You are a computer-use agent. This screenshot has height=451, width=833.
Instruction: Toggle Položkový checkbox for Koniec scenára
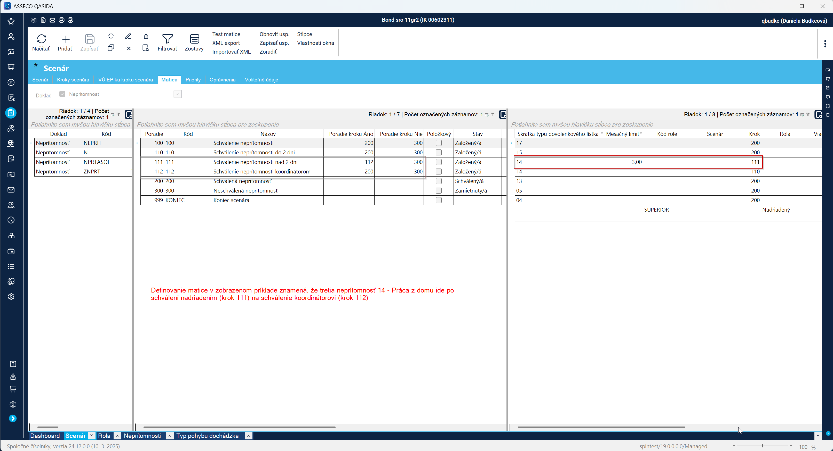(x=439, y=200)
